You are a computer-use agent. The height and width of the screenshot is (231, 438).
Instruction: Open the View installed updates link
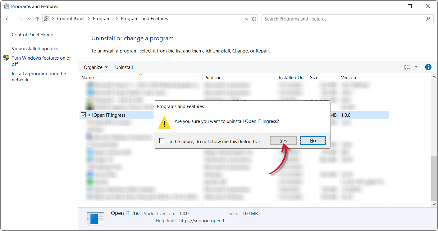(34, 48)
